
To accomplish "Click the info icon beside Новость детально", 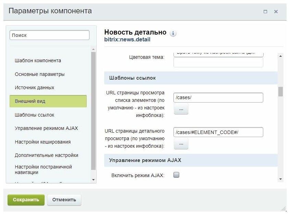I will click(173, 33).
